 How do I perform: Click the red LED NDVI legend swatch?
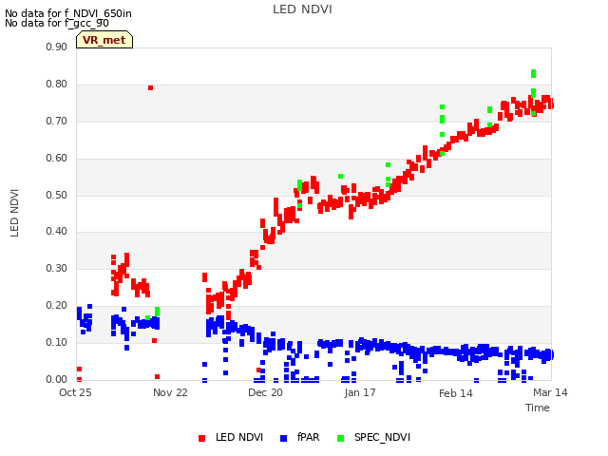tap(201, 438)
